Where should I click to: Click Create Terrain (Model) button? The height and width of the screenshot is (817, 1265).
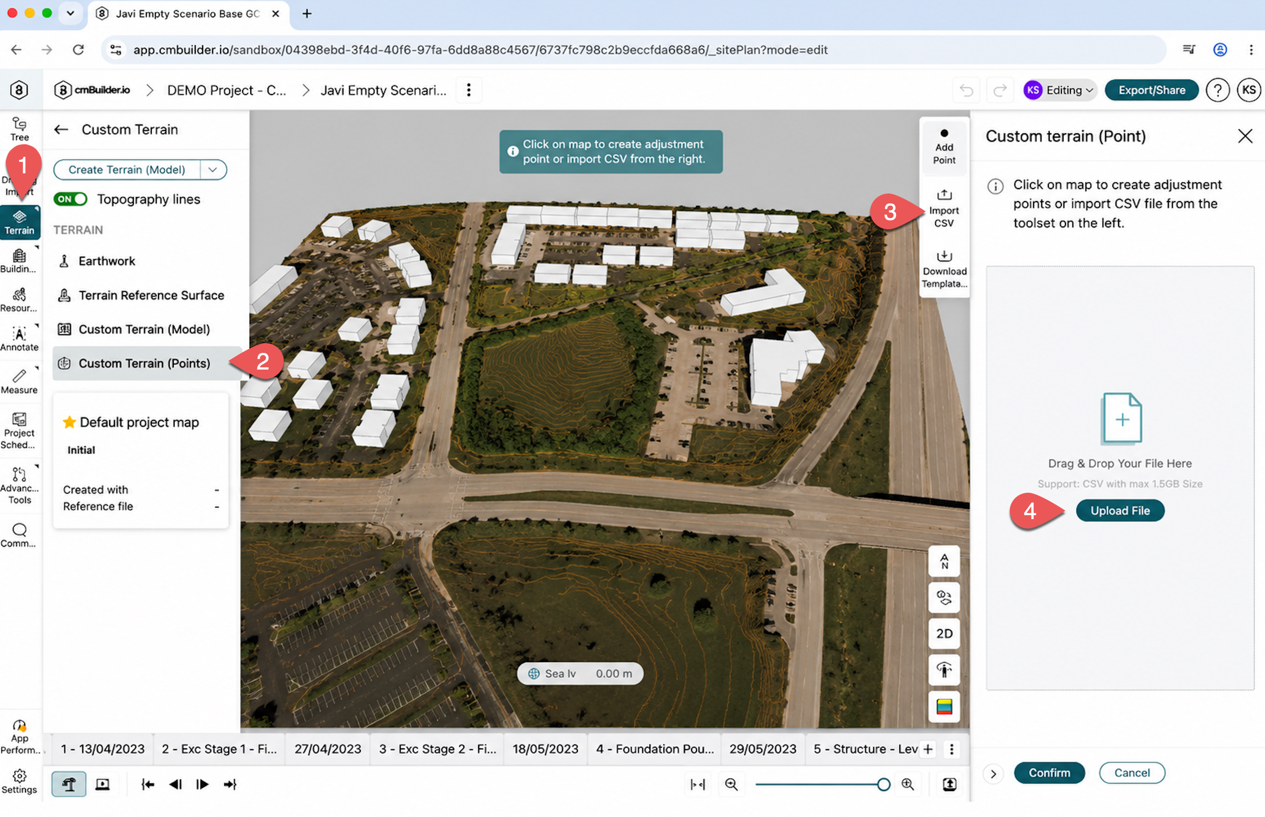(x=127, y=170)
